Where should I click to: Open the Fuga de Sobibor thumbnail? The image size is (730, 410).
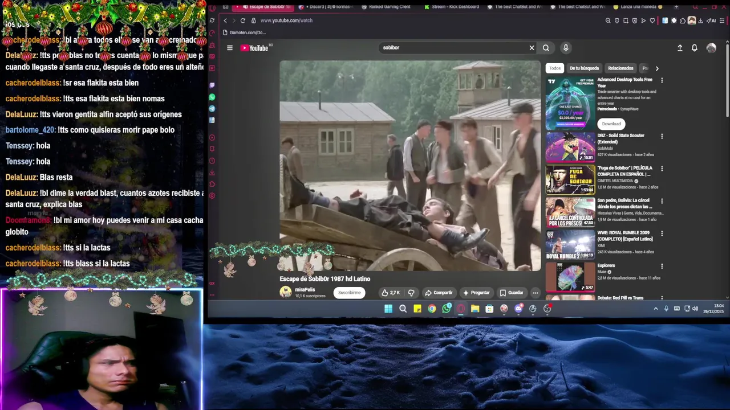click(x=570, y=180)
